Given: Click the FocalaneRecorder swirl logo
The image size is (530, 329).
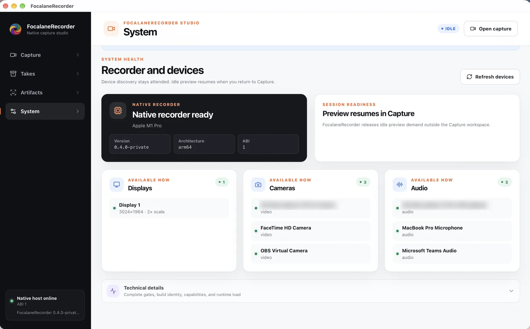Looking at the screenshot, I should 16,29.
